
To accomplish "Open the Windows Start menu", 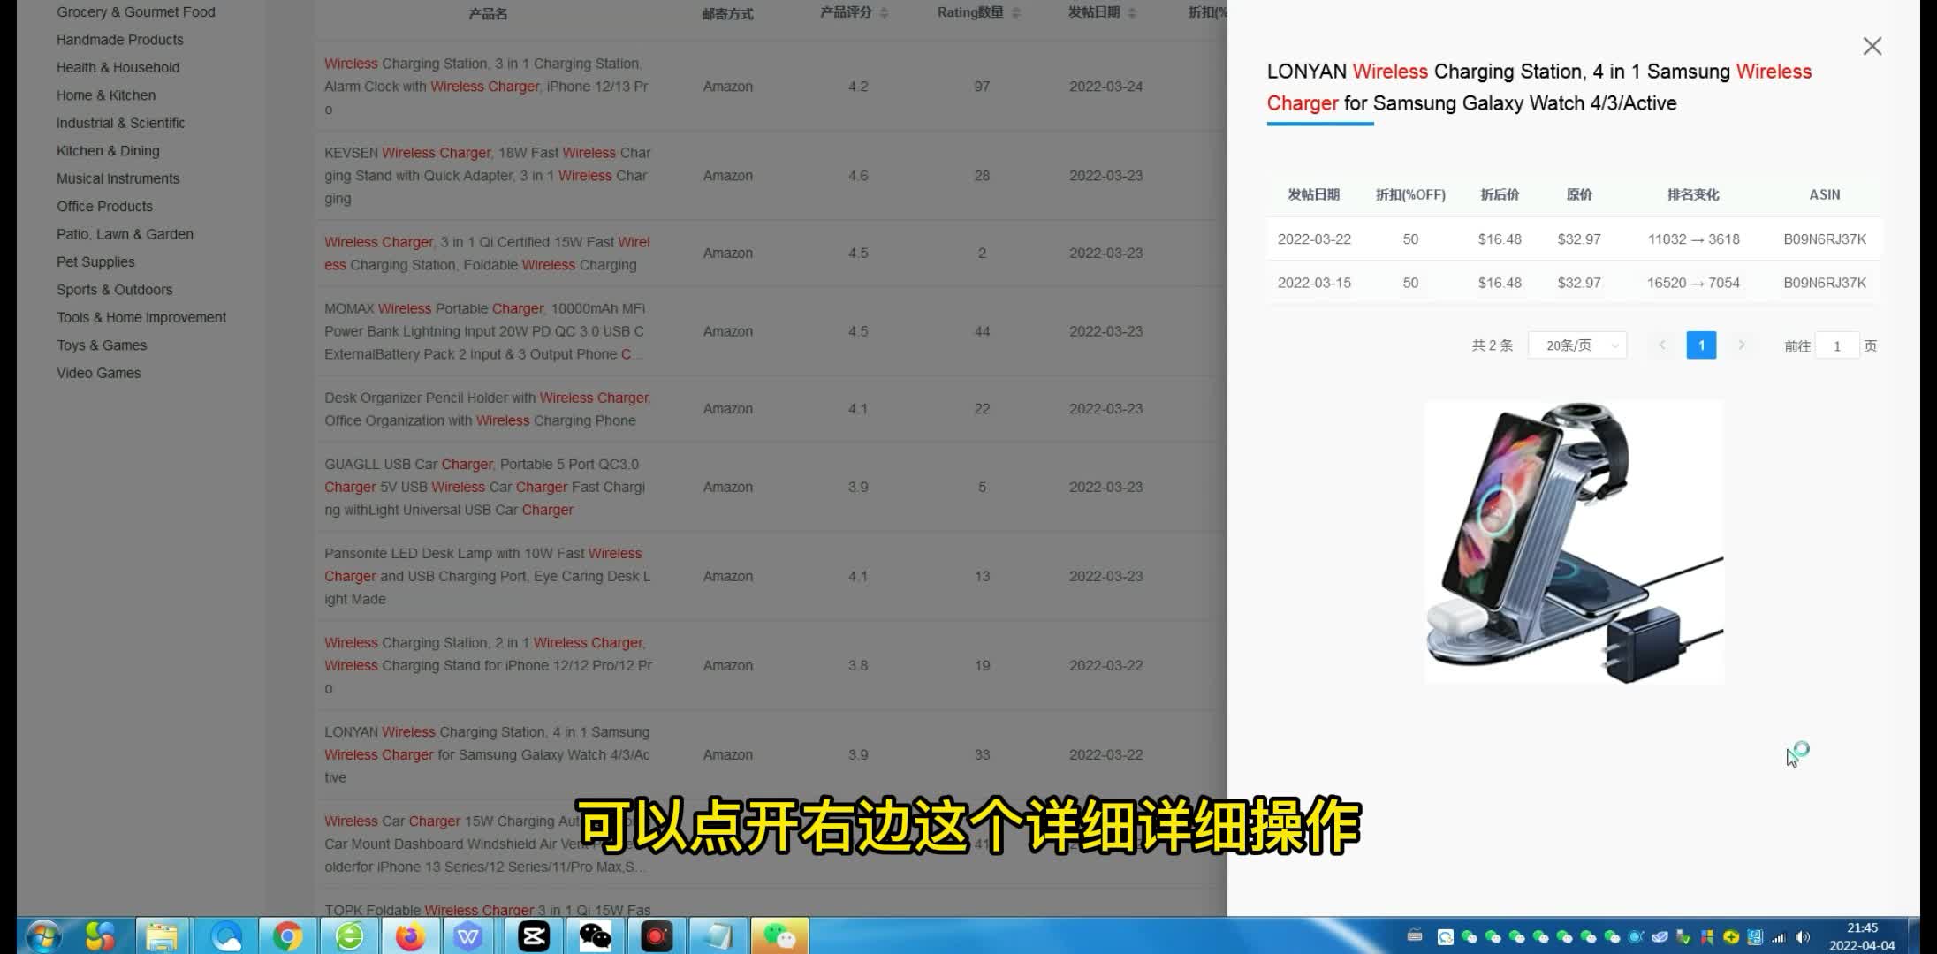I will [43, 936].
